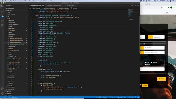This screenshot has height=99, width=176.
Task: Open the web page hamburger menu
Action: tap(167, 12)
